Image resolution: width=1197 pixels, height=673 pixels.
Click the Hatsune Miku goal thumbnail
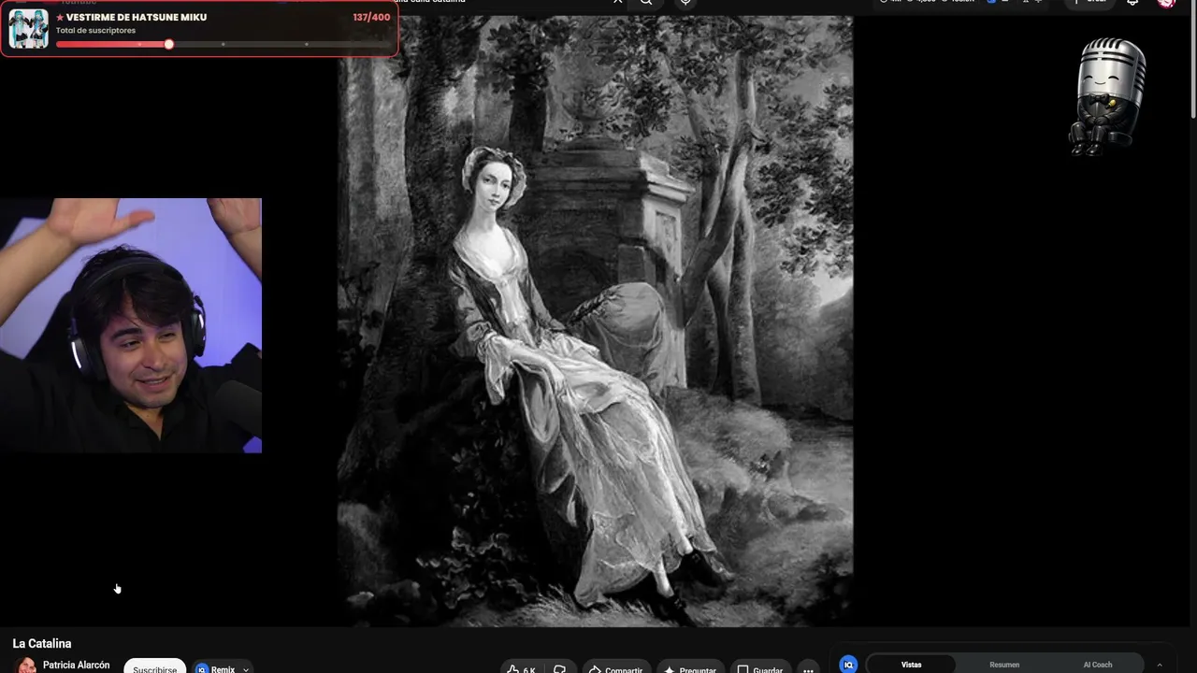coord(28,29)
